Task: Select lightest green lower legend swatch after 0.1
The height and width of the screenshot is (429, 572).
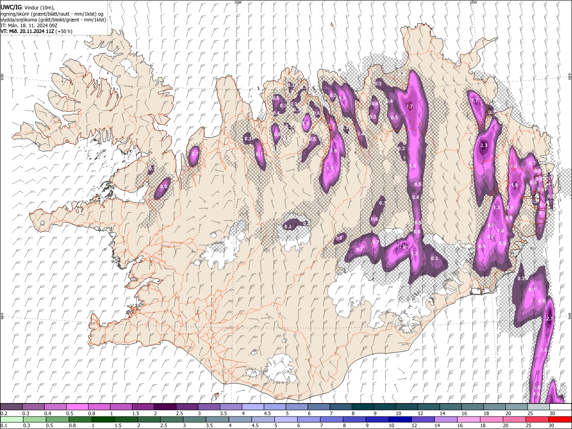Action: [x=11, y=420]
